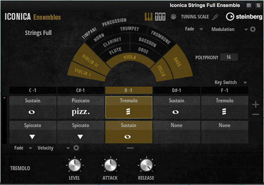
Task: Click spiccato triangle under C#-1
Action: point(80,137)
